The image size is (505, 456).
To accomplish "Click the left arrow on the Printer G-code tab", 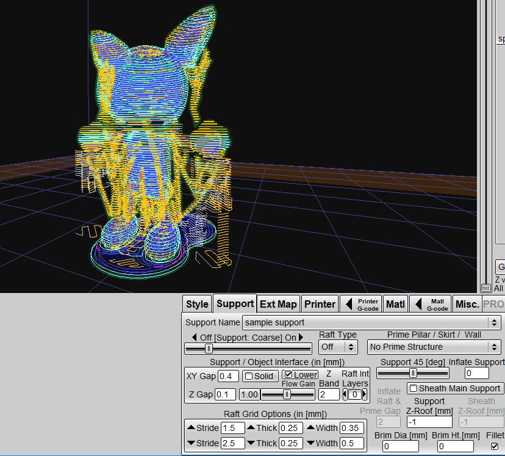I will tap(349, 304).
